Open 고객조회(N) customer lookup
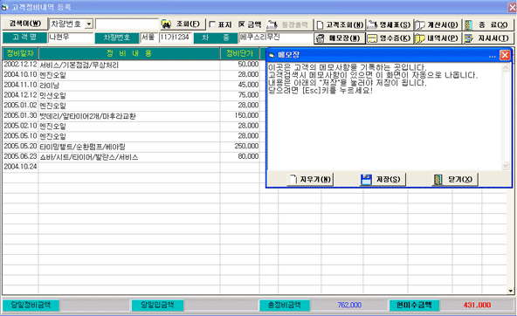Screen dimensions: 517x316 (339, 24)
